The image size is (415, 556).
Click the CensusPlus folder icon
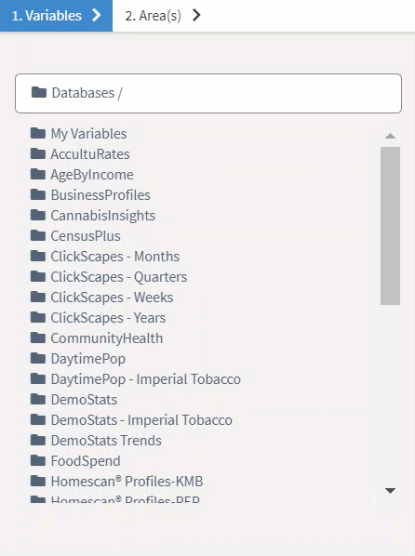[37, 236]
